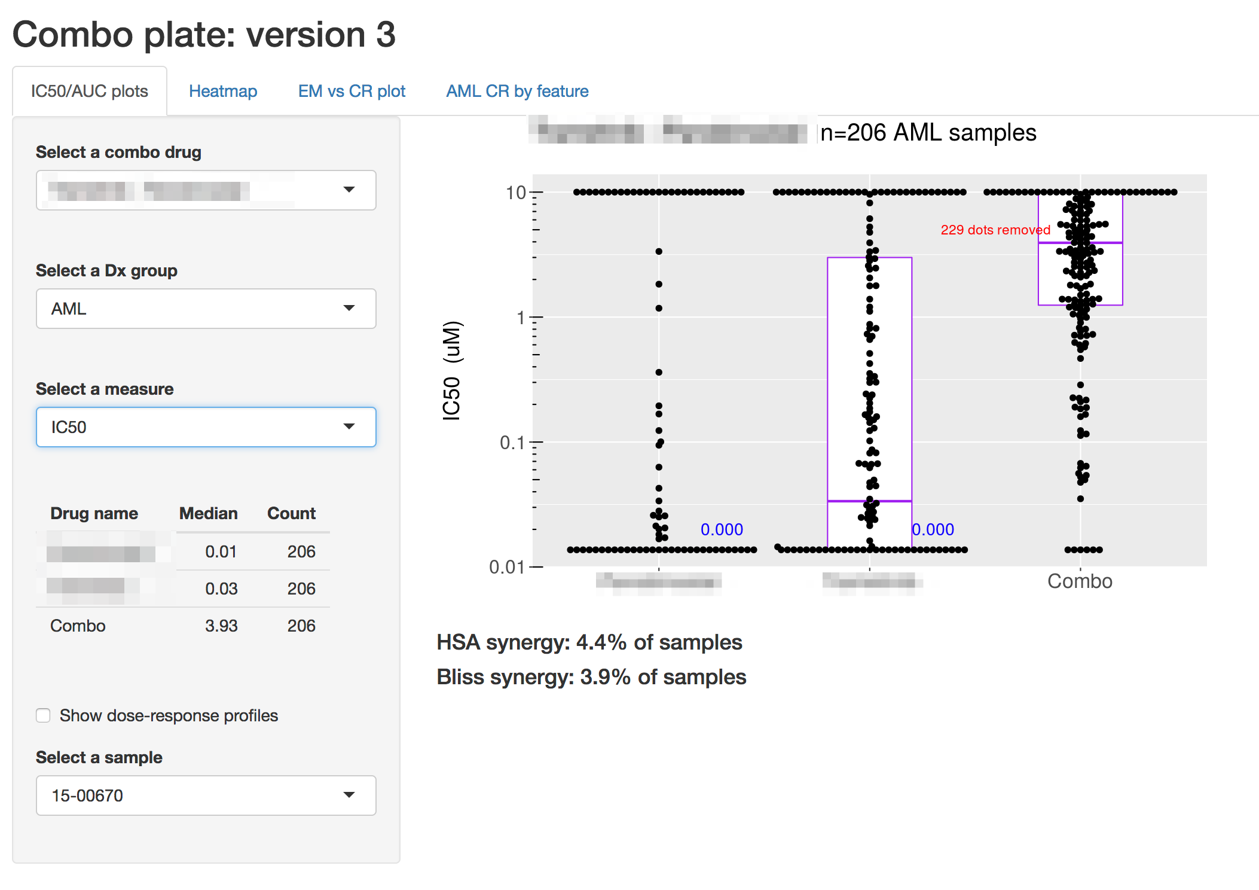Switch to EM vs CR plot tab
The image size is (1259, 890).
point(352,91)
